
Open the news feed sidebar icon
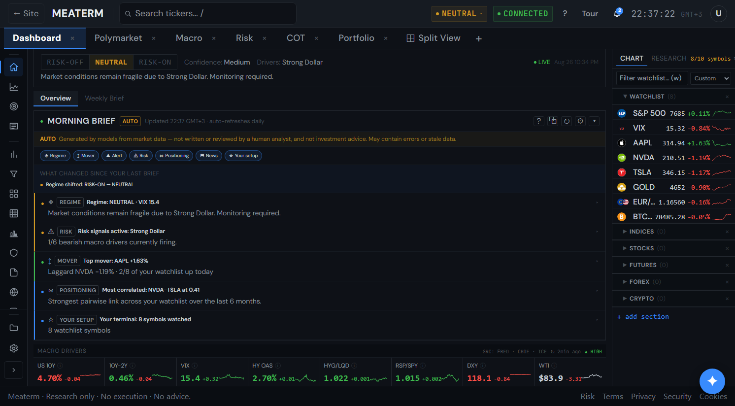coord(14,126)
